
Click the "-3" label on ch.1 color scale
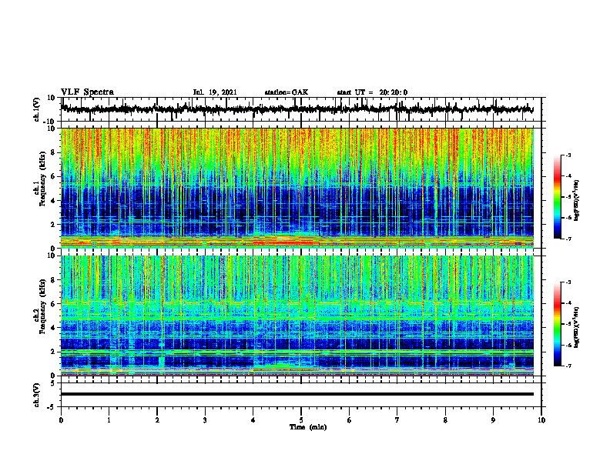pos(568,155)
